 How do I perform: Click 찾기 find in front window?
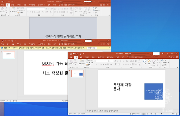[164, 60]
